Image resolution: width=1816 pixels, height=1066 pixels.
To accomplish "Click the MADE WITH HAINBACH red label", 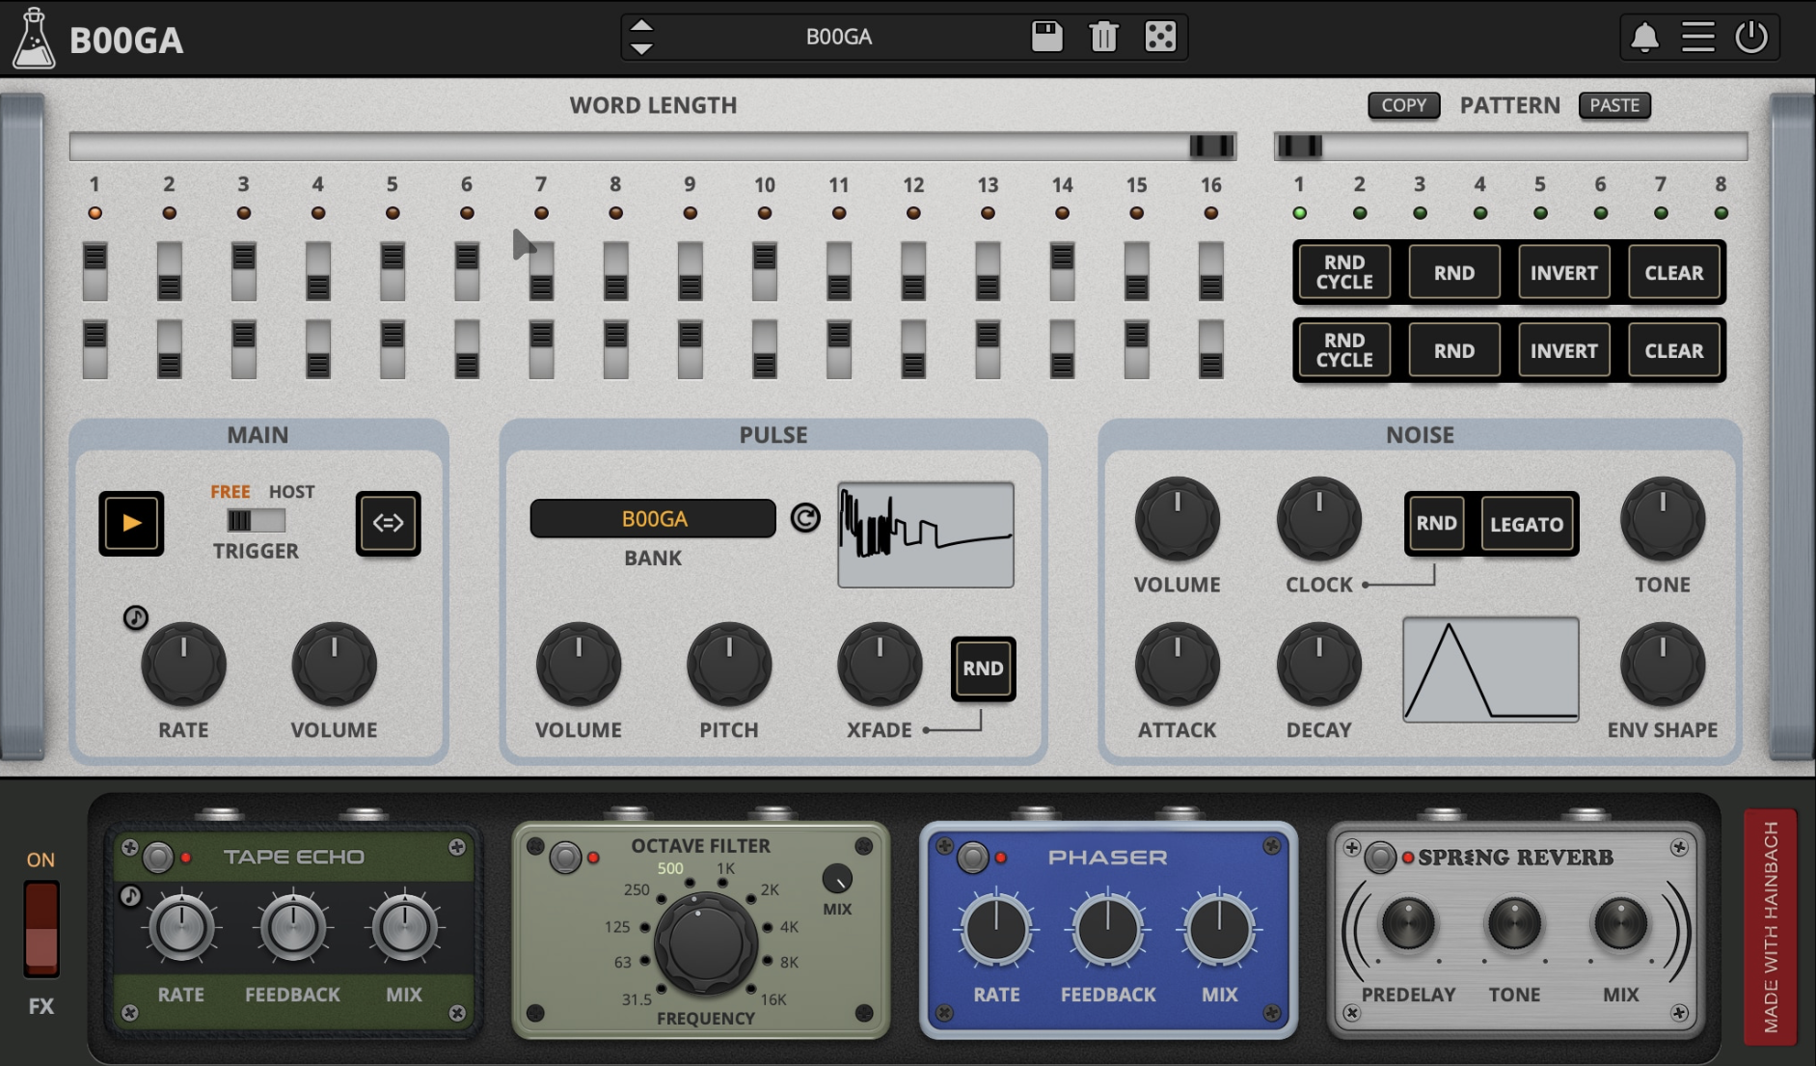I will [x=1771, y=927].
